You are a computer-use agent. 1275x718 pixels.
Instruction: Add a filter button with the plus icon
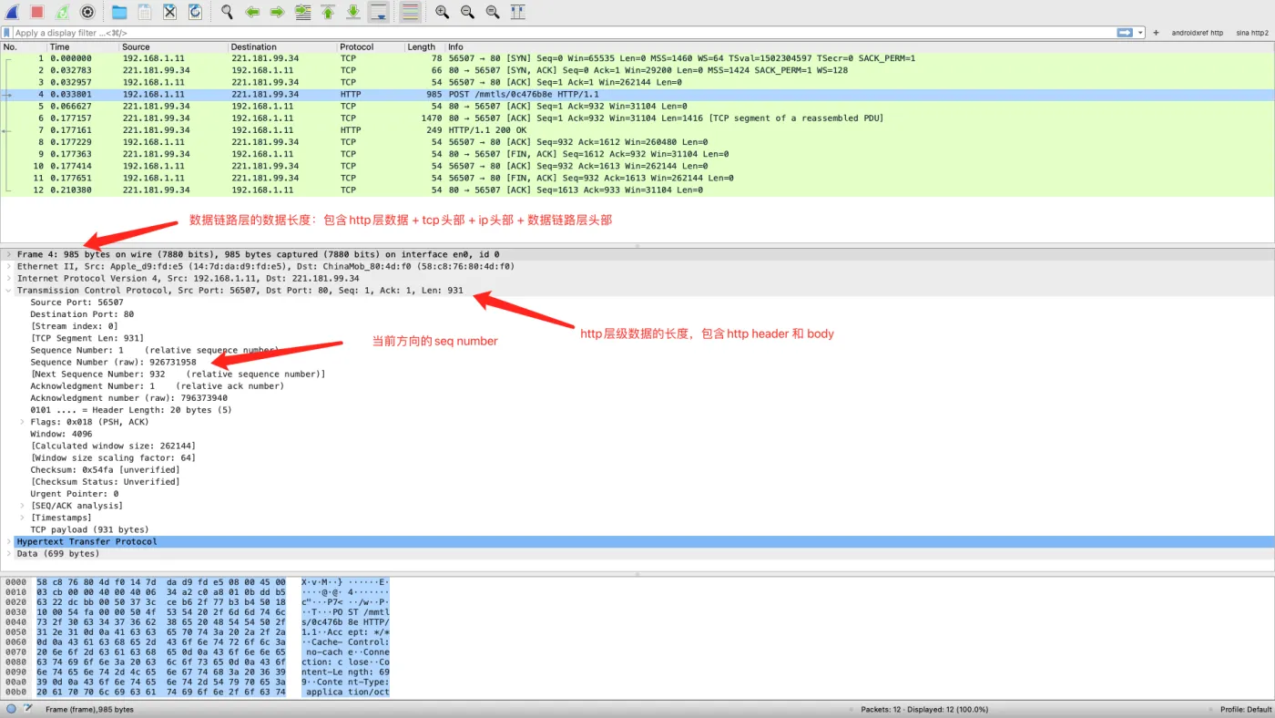[x=1156, y=33]
